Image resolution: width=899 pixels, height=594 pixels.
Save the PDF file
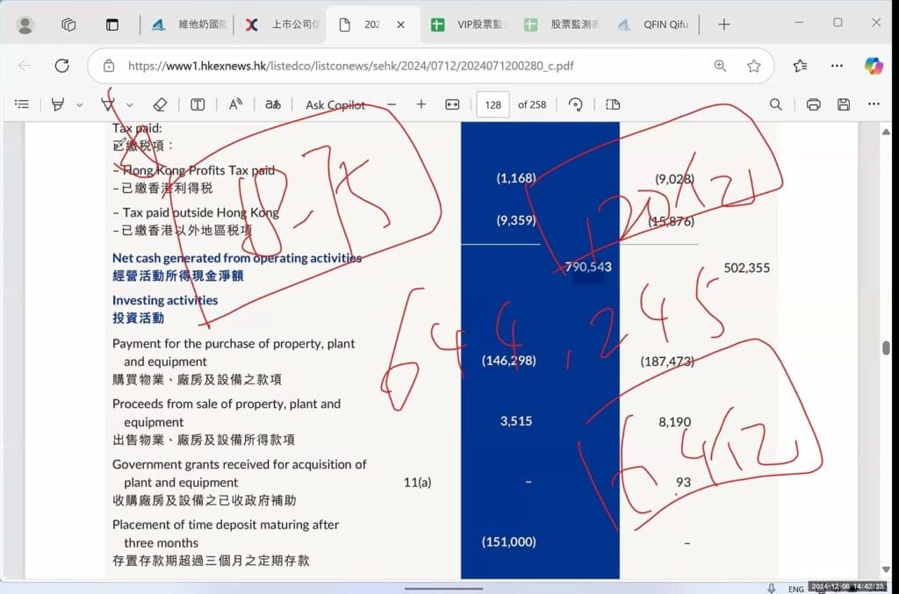[843, 104]
